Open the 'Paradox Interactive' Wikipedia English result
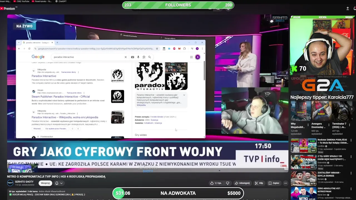Screen dimensions: 356x200 (x=44, y=76)
